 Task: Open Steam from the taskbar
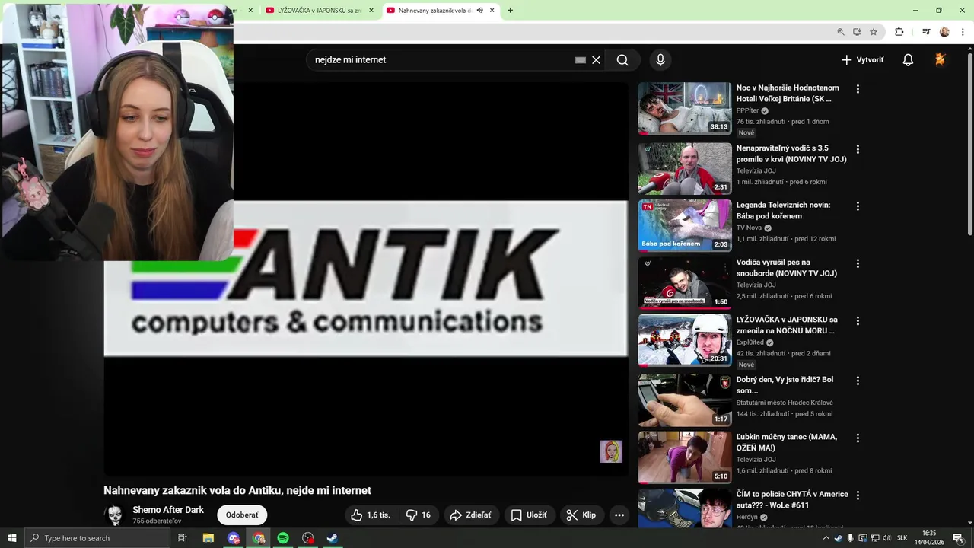click(x=333, y=538)
